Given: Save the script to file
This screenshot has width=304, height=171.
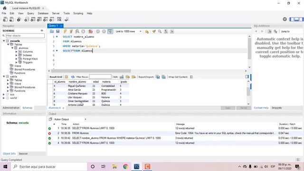Looking at the screenshot, I should pos(58,31).
